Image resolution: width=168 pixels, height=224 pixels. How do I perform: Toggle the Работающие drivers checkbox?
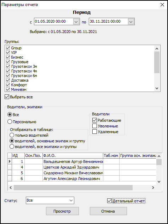click(x=94, y=120)
